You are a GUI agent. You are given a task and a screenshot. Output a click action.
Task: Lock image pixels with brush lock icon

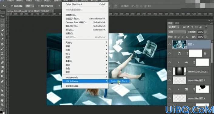point(179,37)
